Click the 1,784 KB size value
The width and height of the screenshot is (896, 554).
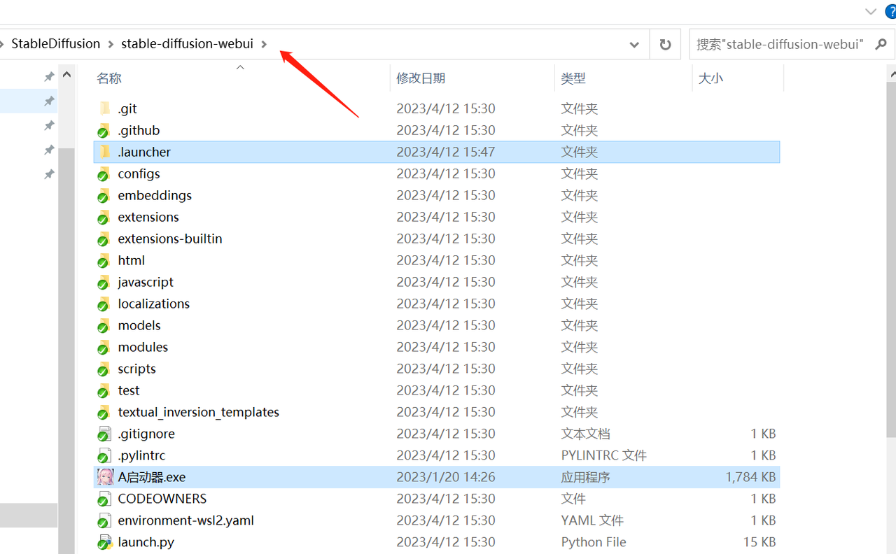[750, 477]
